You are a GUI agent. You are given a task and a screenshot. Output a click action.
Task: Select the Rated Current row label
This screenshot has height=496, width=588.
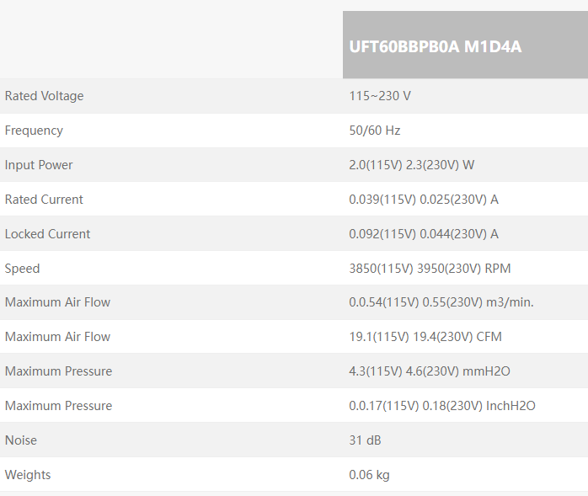(x=44, y=200)
